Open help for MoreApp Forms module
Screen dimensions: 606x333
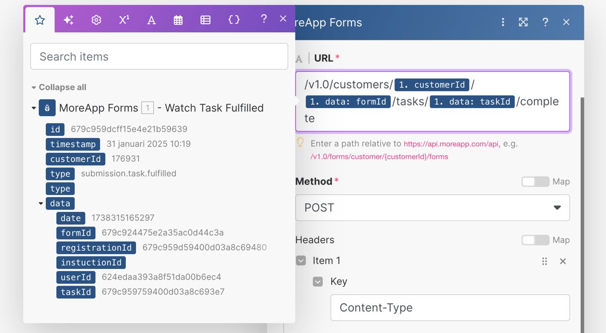(x=545, y=22)
